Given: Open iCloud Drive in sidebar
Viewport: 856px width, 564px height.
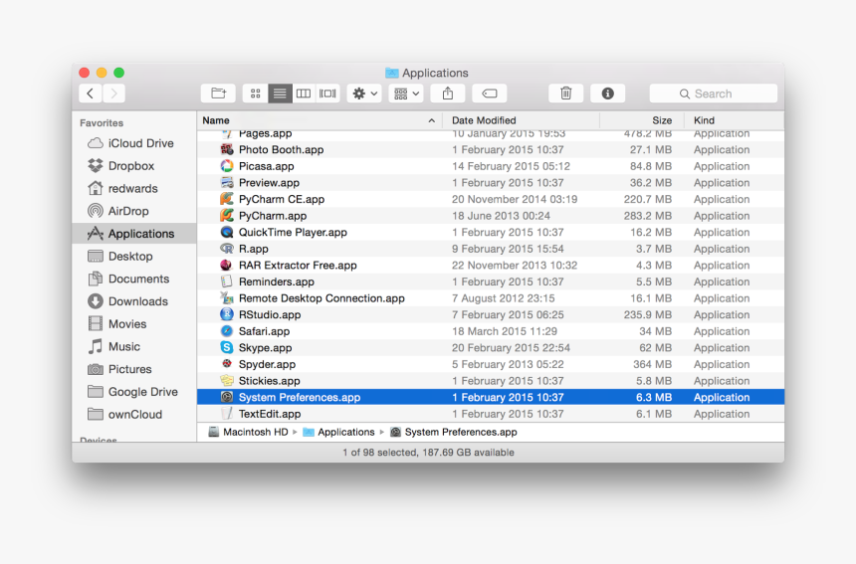Looking at the screenshot, I should [x=134, y=143].
